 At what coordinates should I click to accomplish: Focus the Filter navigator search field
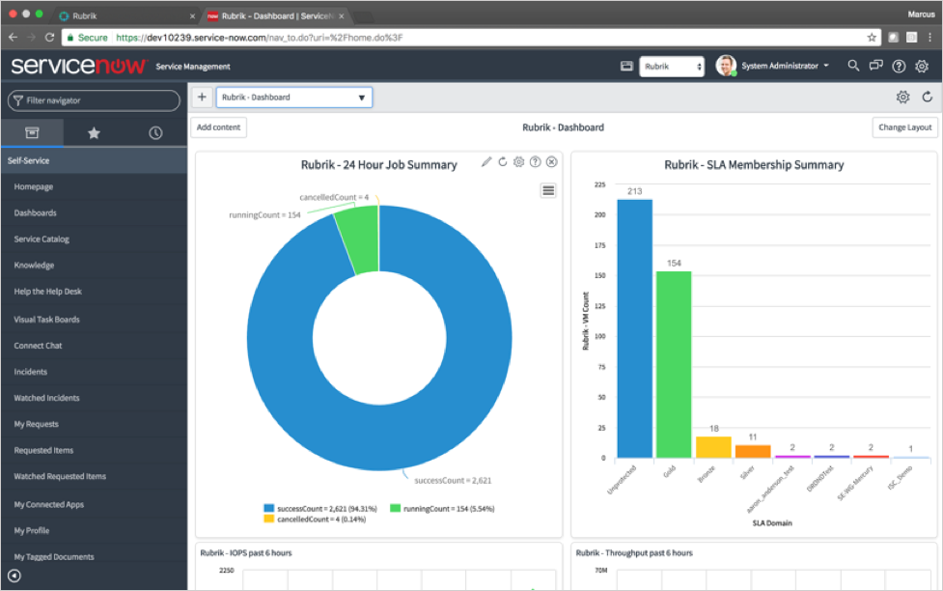(x=94, y=100)
